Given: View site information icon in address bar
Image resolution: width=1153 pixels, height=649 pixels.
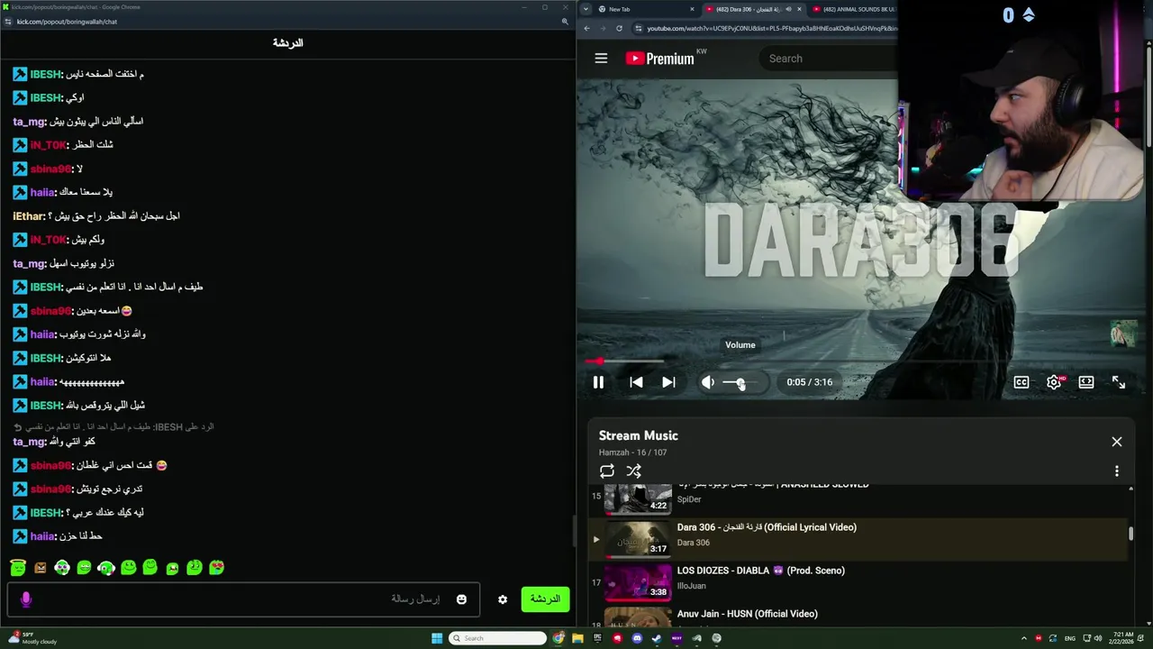Looking at the screenshot, I should point(639,28).
